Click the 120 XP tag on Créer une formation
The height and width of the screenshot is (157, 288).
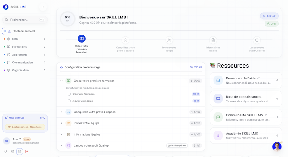196,94
